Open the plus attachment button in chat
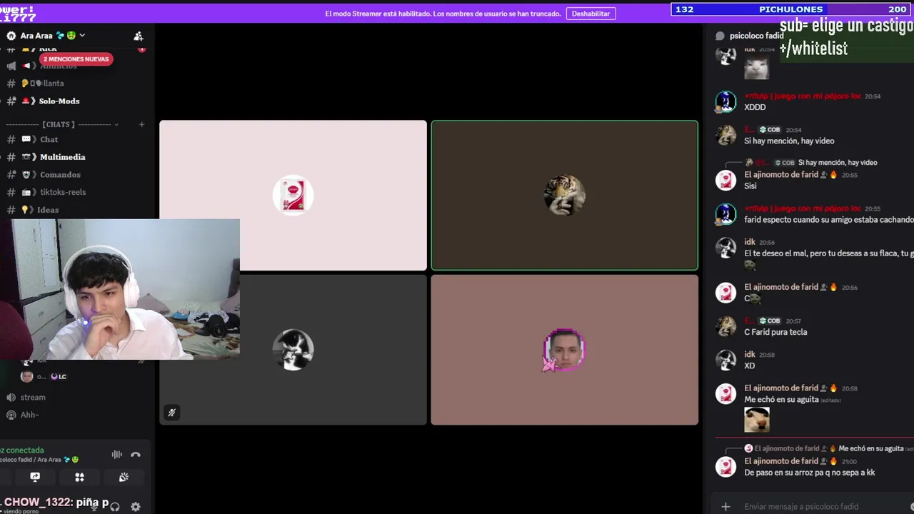The image size is (914, 514). coord(725,506)
